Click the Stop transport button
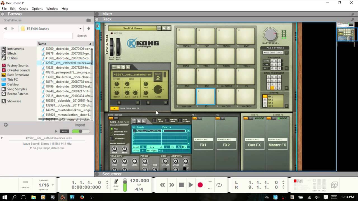 (x=182, y=185)
